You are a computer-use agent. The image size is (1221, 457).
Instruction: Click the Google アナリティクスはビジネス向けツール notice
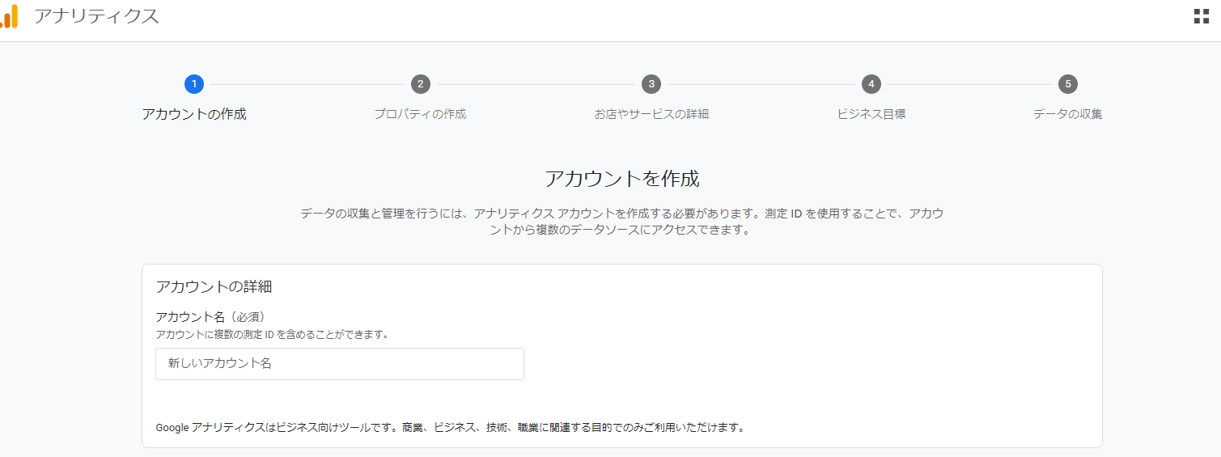[x=450, y=427]
